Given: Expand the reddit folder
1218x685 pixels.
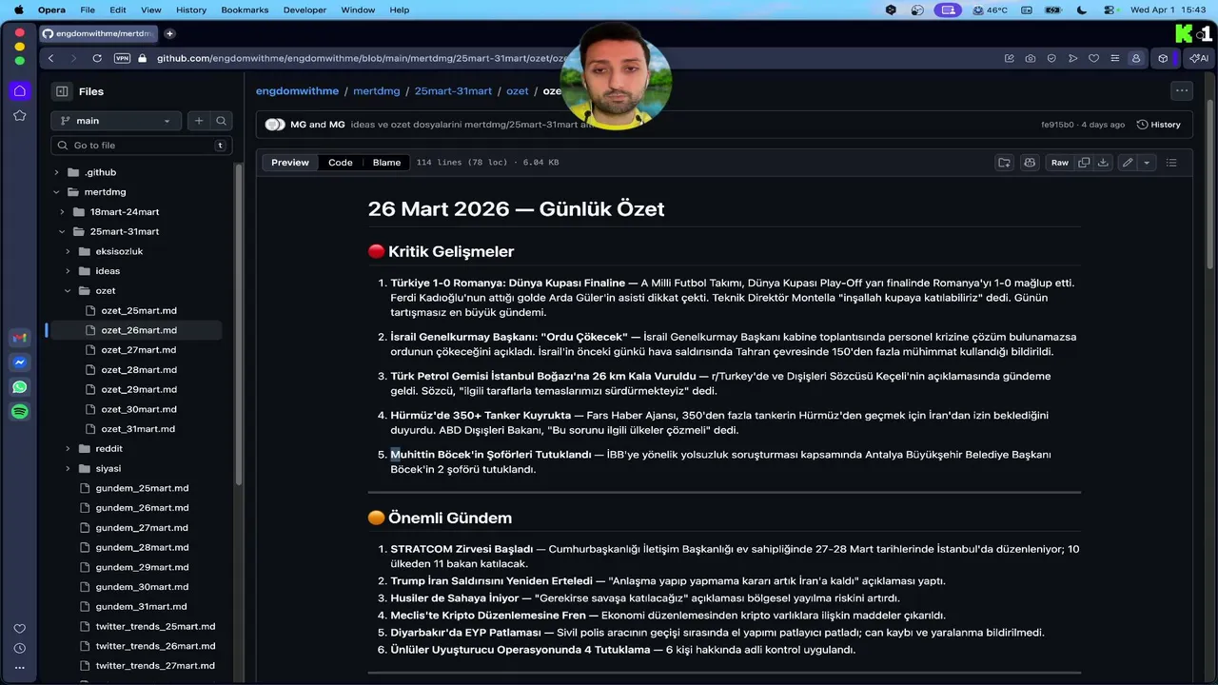Looking at the screenshot, I should [x=68, y=448].
